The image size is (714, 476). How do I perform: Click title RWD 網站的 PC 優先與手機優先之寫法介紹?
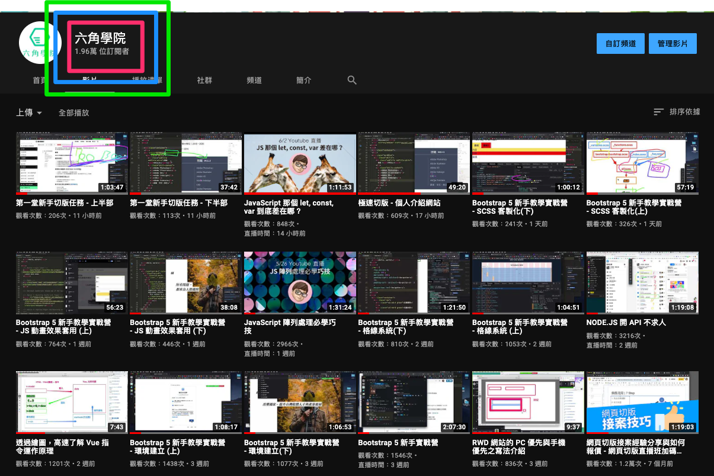point(518,446)
